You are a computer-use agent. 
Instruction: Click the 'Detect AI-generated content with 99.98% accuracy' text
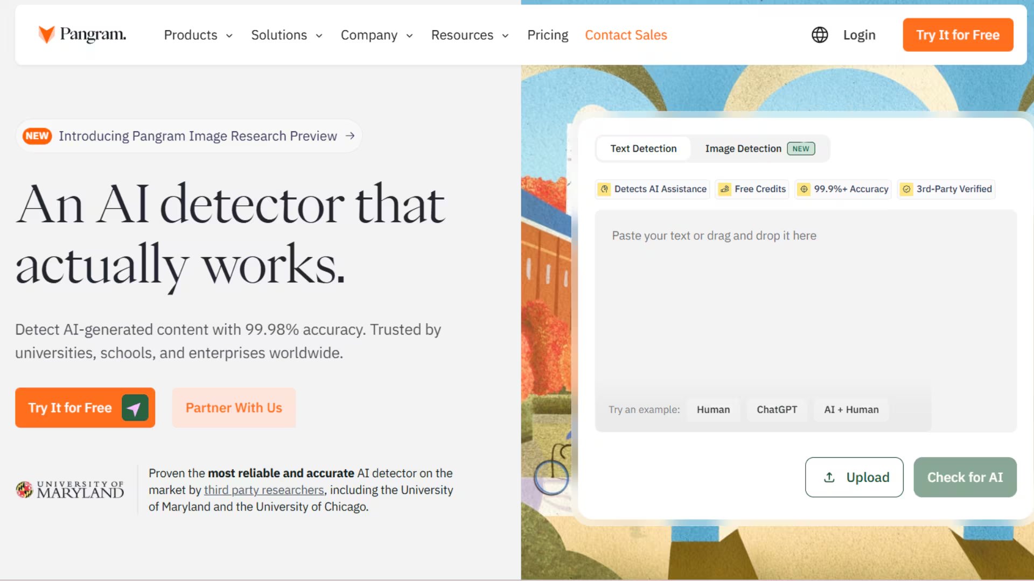tap(191, 329)
